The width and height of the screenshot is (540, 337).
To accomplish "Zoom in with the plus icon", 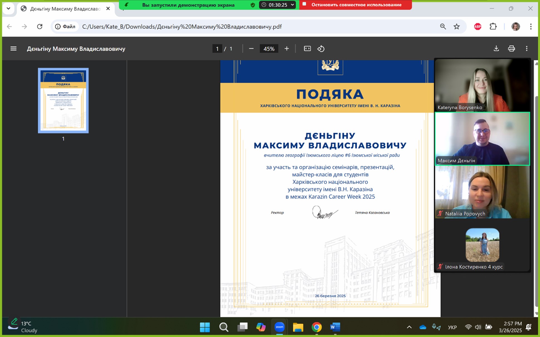I will point(287,49).
